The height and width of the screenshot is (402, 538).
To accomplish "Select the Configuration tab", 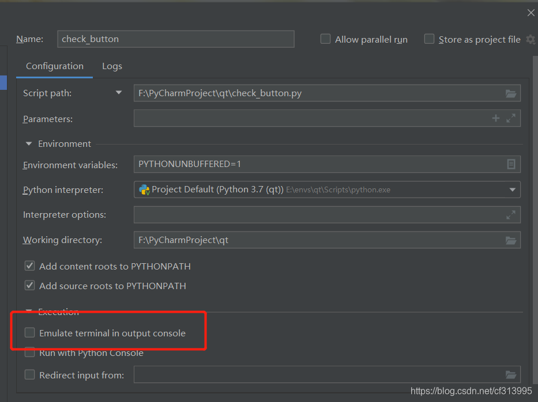I will tap(55, 66).
